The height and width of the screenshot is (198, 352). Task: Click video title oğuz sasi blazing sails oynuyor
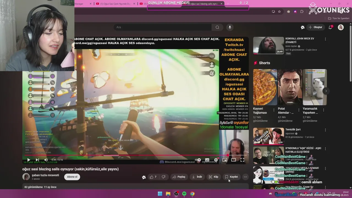[x=70, y=169]
